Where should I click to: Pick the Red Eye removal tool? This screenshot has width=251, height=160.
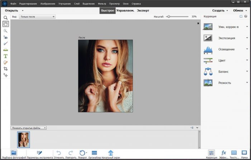[x=5, y=37]
